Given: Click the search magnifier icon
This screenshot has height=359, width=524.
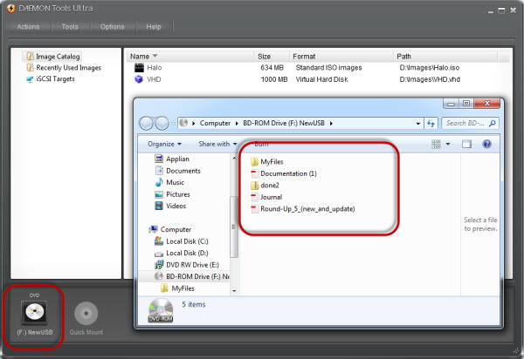Looking at the screenshot, I should 493,124.
